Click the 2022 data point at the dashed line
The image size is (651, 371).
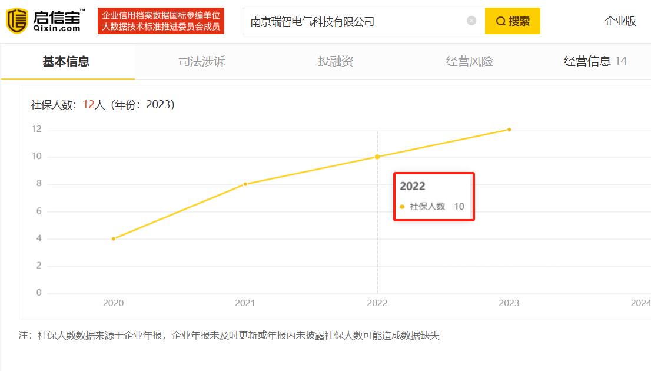377,157
